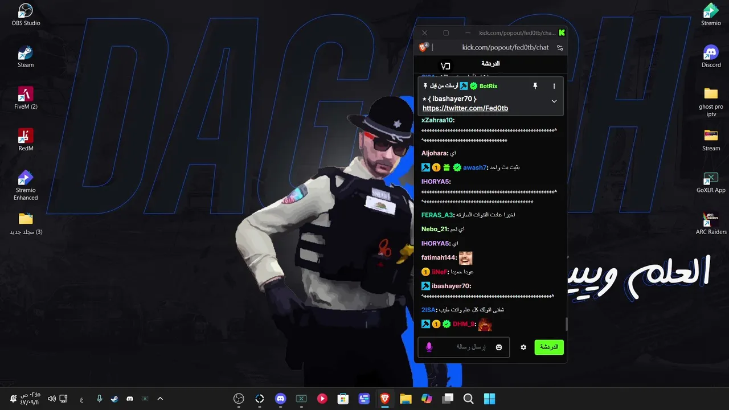Open Microsoft Store from the taskbar

(x=343, y=399)
